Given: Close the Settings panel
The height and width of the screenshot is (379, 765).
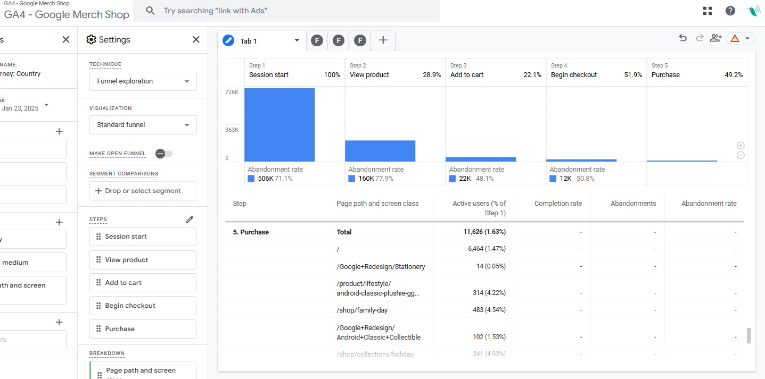Looking at the screenshot, I should pos(196,39).
